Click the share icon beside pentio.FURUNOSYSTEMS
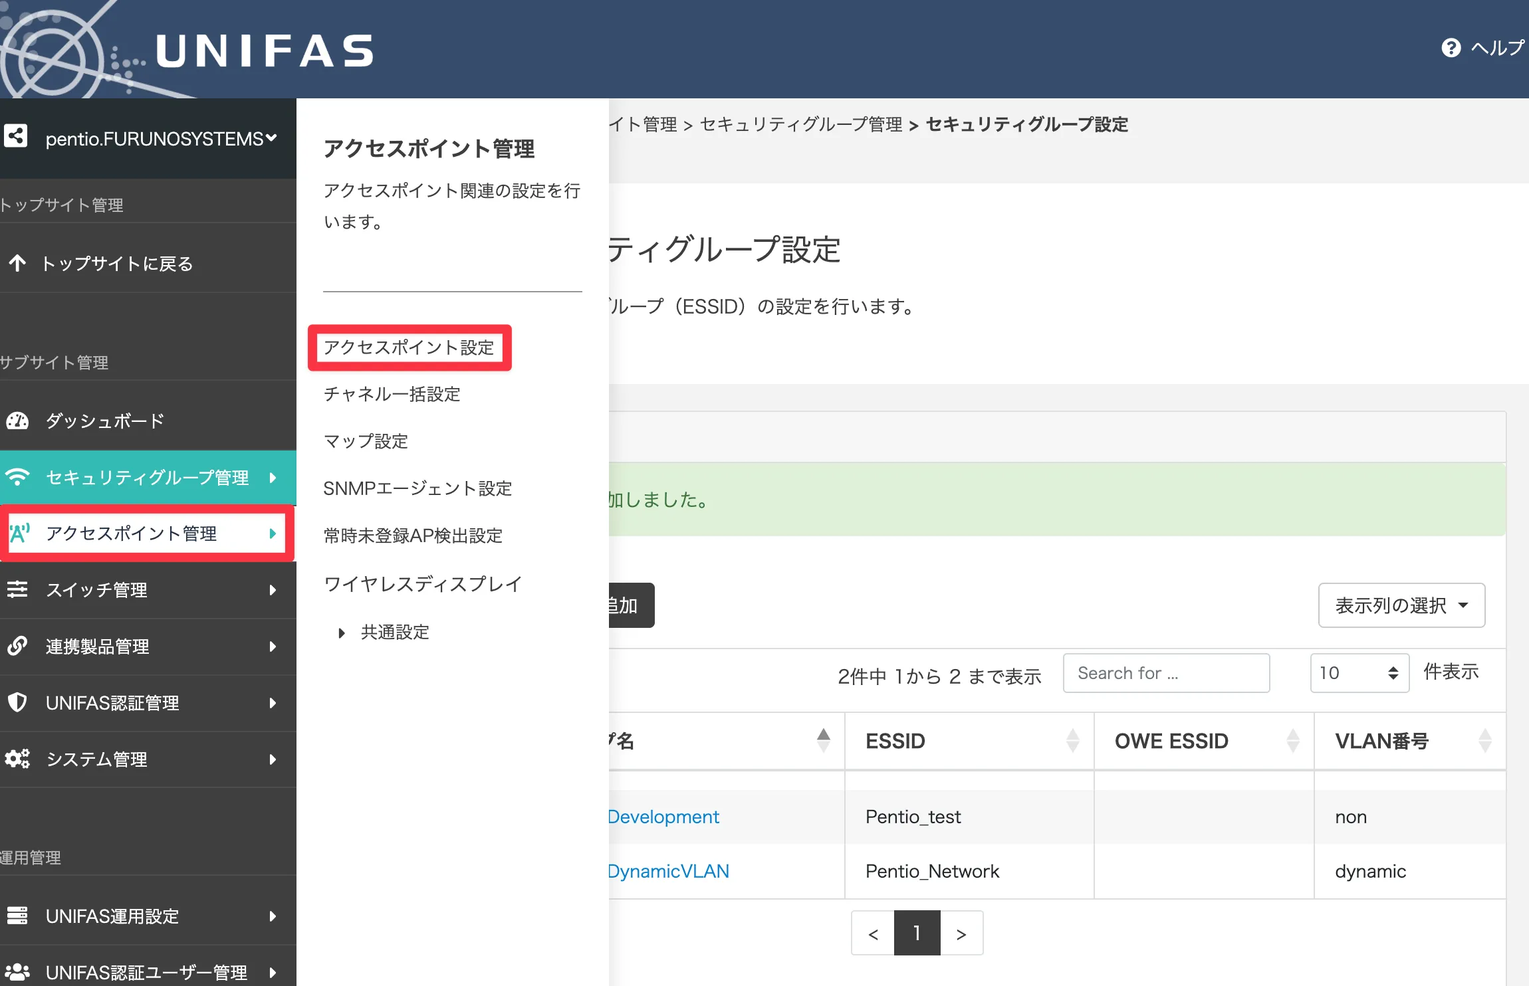Screen dimensions: 1529x986 (16, 137)
